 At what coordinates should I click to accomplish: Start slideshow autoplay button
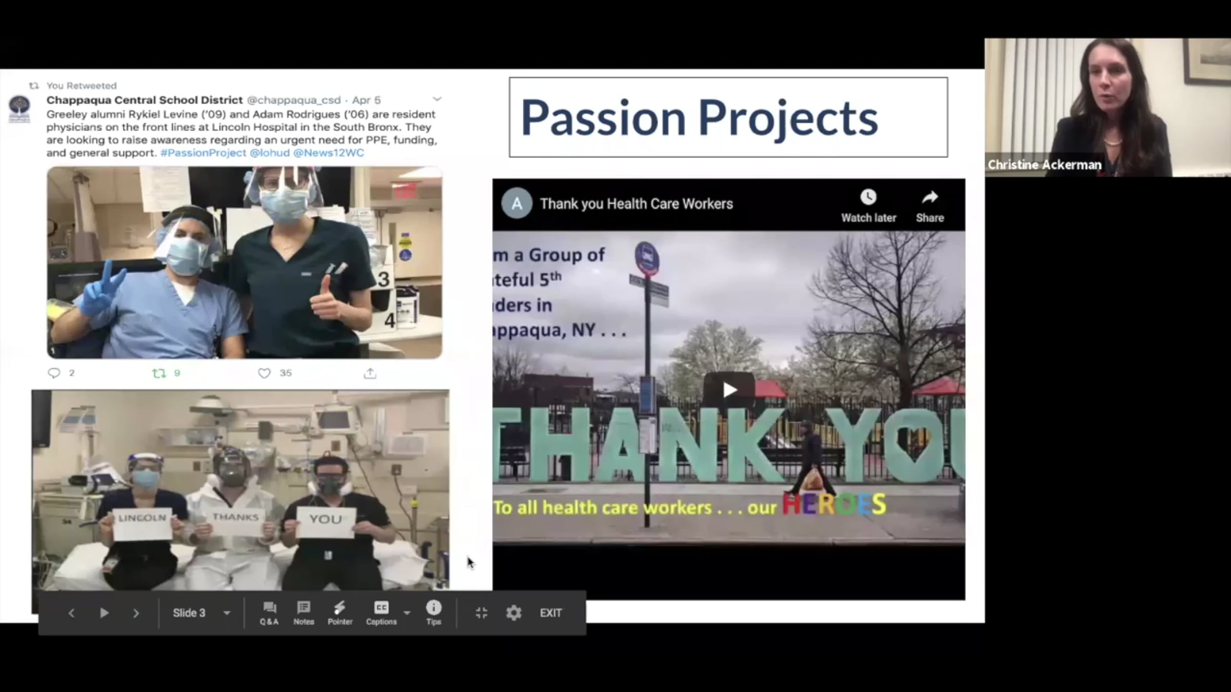[104, 613]
